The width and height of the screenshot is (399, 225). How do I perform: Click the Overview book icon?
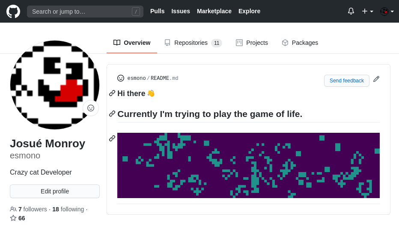[117, 43]
